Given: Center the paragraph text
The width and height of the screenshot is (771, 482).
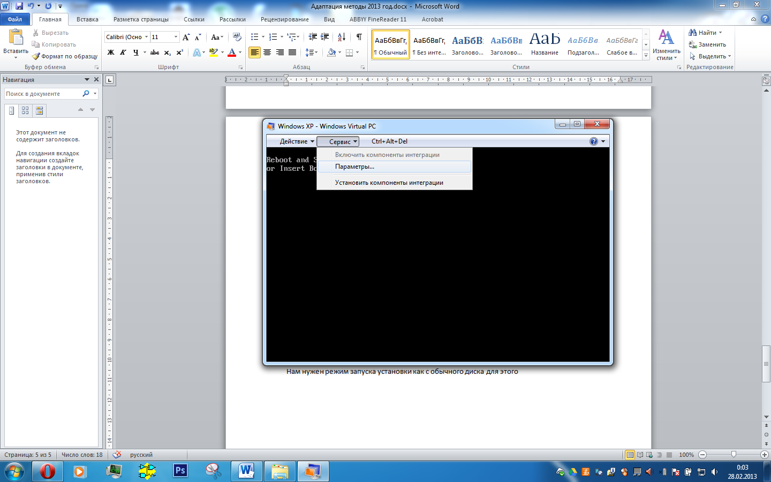Looking at the screenshot, I should 267,52.
